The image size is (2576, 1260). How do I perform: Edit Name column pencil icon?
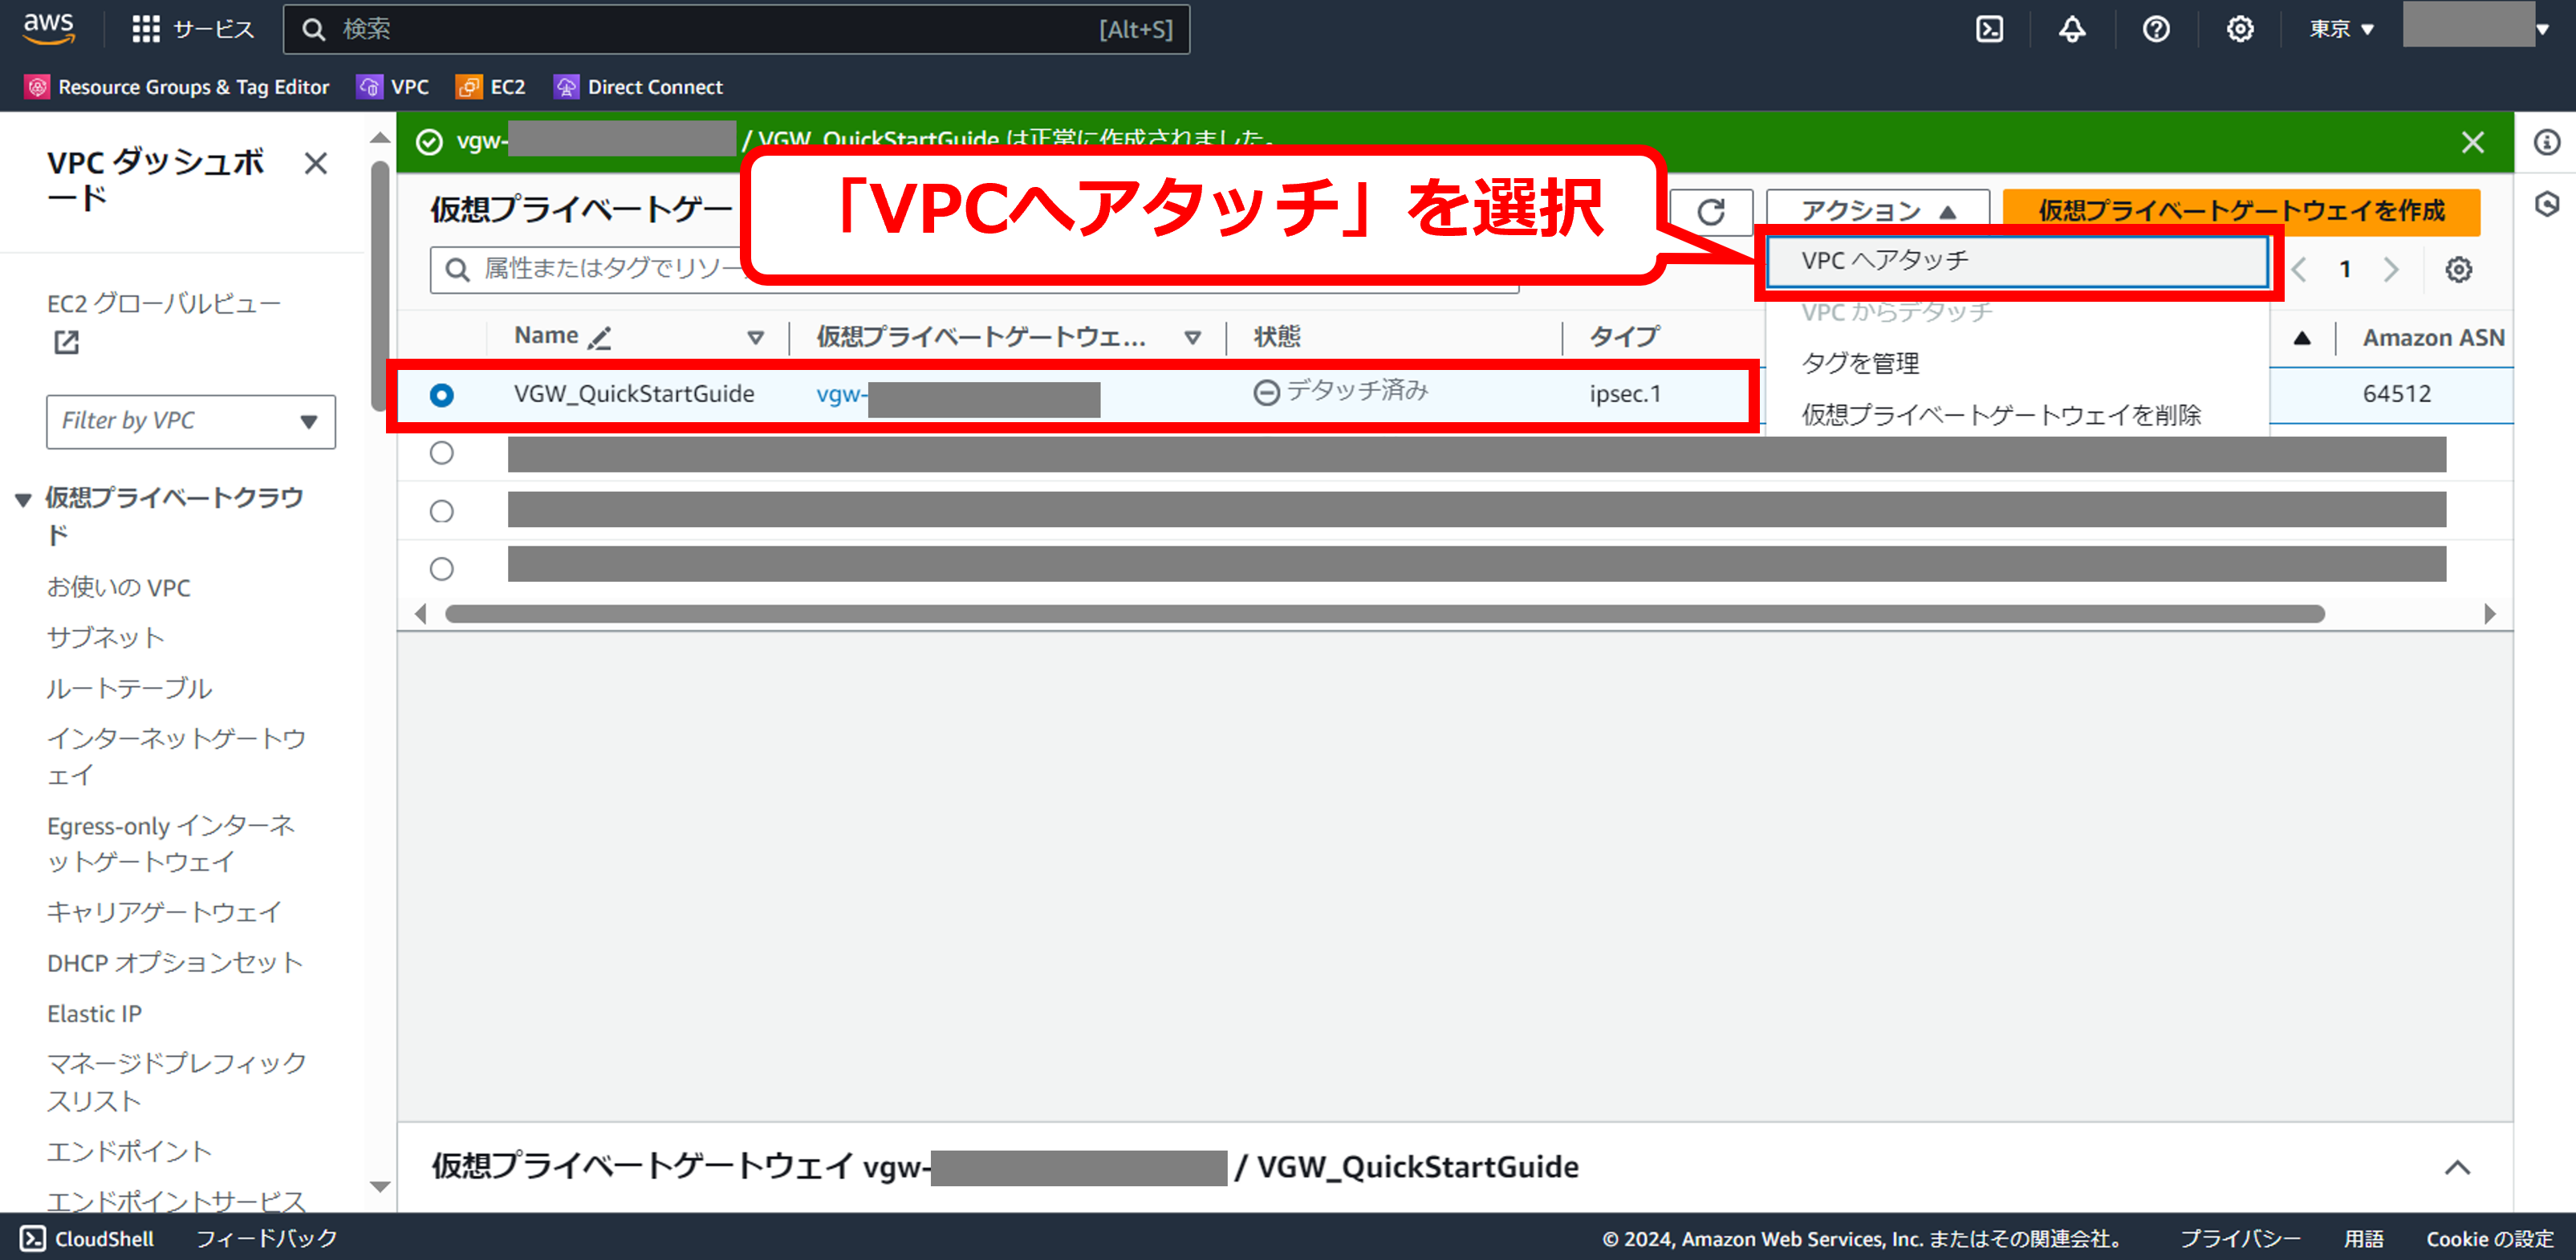[599, 338]
